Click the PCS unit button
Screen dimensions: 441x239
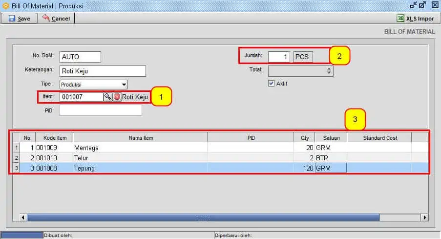coord(303,57)
